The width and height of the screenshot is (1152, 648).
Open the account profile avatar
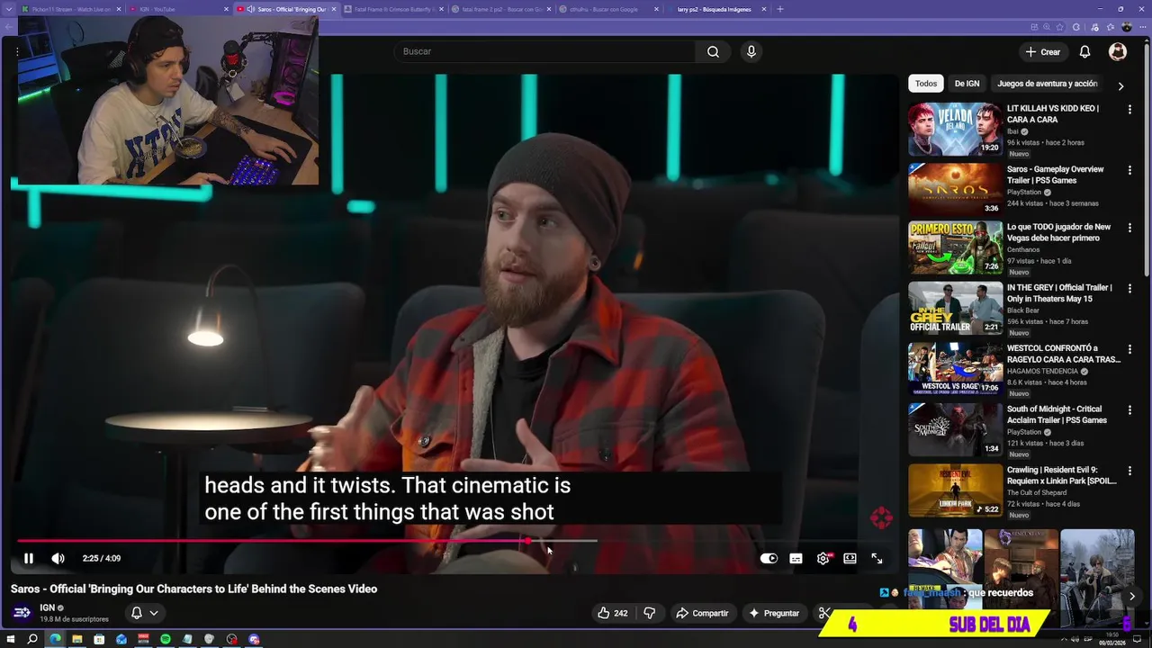pyautogui.click(x=1118, y=52)
